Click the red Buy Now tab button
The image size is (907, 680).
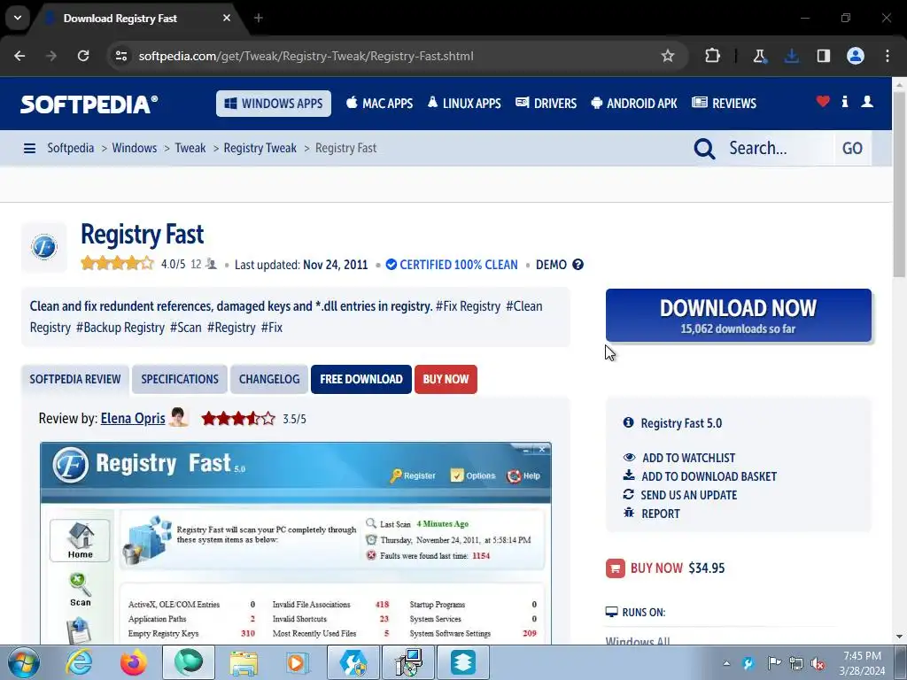click(446, 379)
